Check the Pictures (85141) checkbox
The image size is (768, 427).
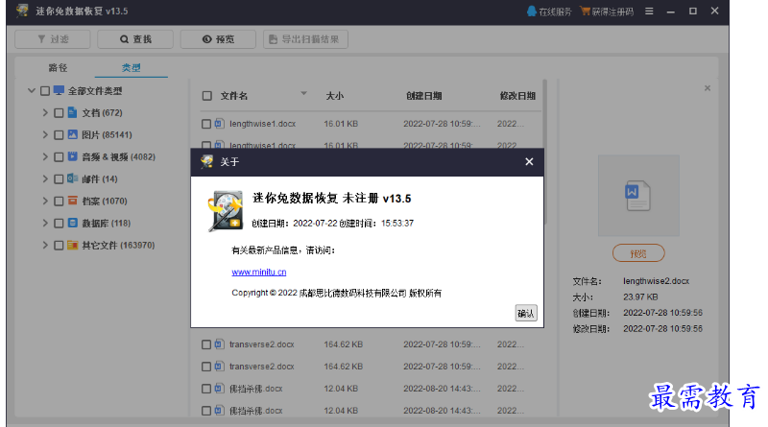(x=59, y=135)
